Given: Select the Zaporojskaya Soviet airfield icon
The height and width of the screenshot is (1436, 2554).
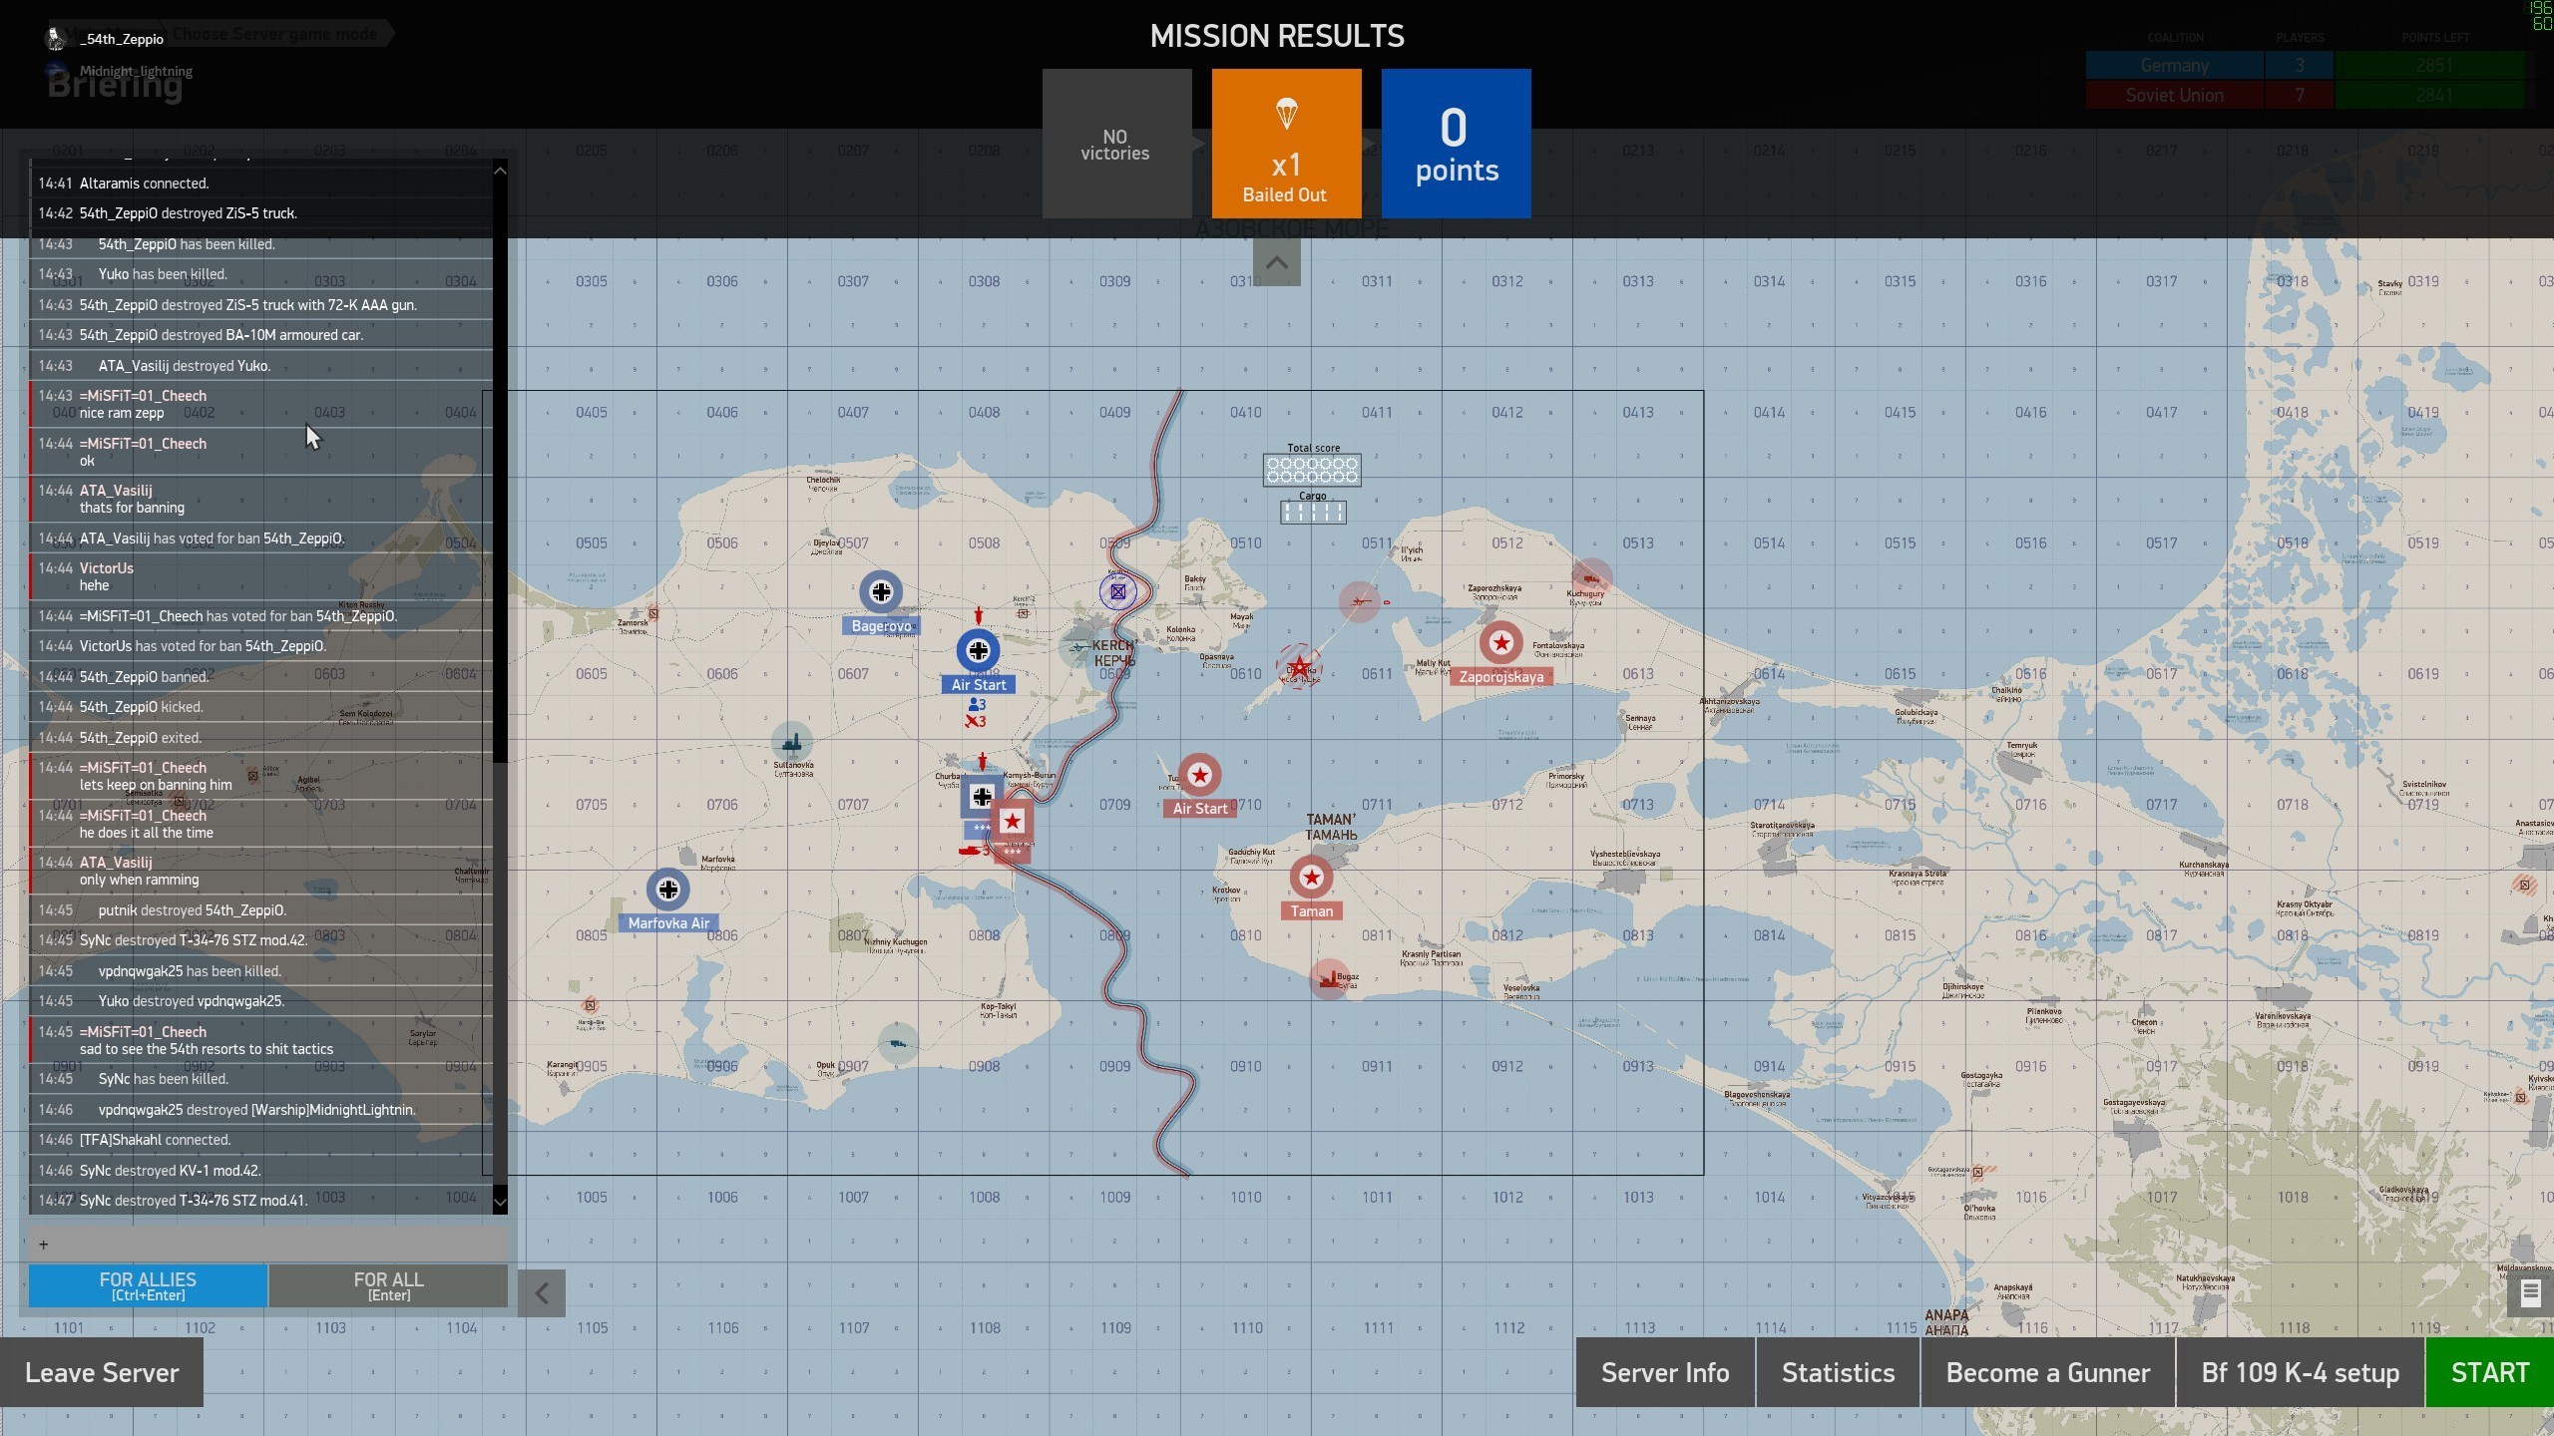Looking at the screenshot, I should [x=1500, y=643].
